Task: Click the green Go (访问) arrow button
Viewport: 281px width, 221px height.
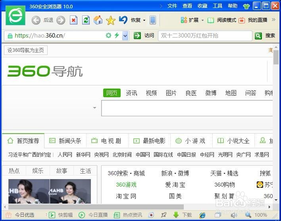Action: pyautogui.click(x=137, y=36)
